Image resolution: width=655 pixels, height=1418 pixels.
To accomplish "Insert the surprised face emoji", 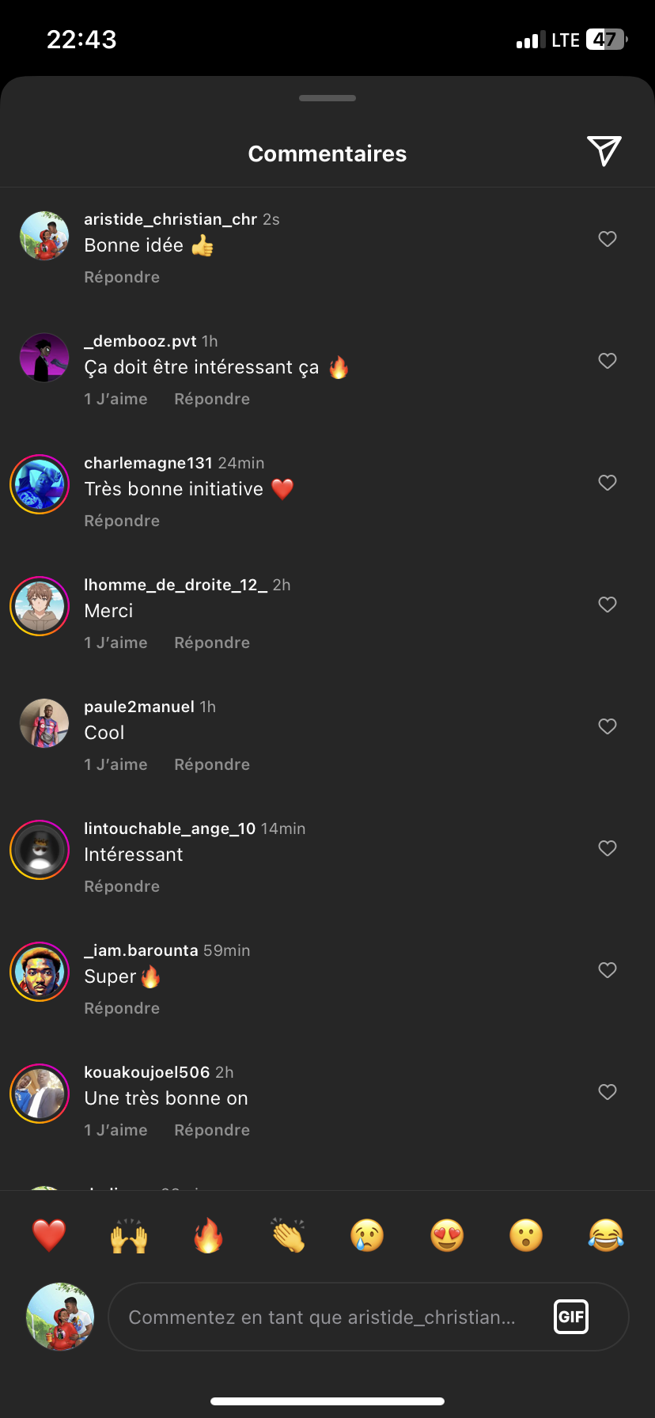I will pyautogui.click(x=526, y=1235).
